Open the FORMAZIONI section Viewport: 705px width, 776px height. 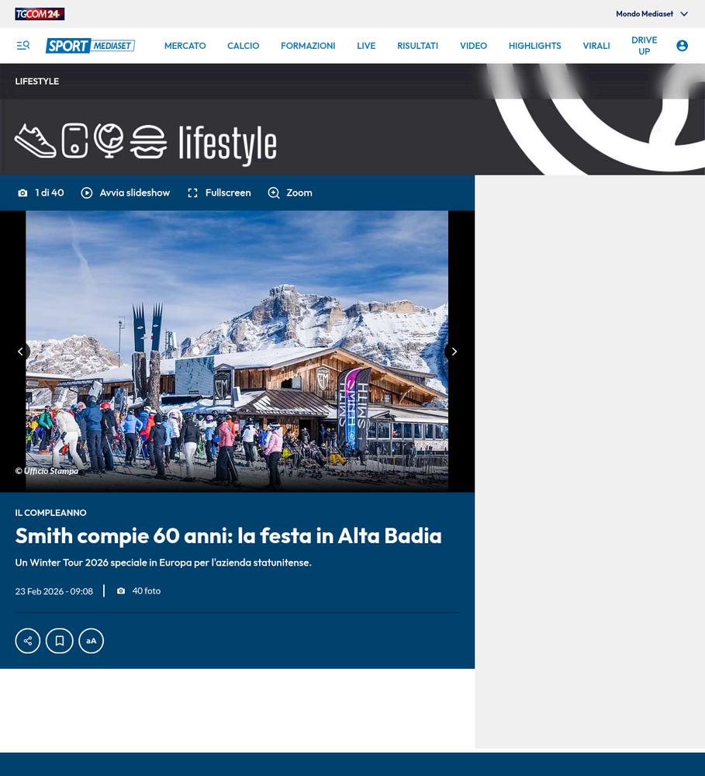pos(308,46)
